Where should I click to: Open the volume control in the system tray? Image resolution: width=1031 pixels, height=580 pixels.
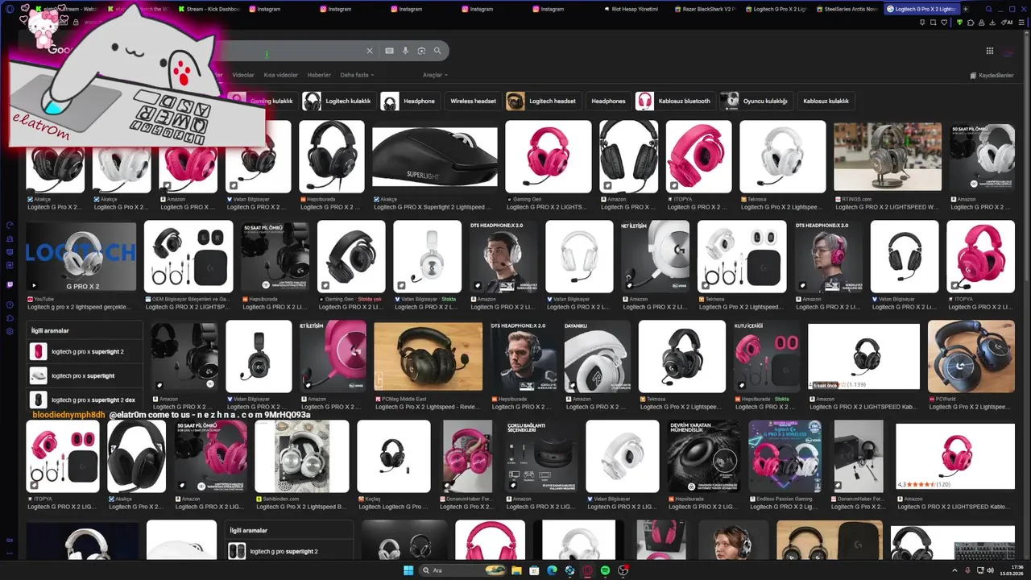pos(990,570)
